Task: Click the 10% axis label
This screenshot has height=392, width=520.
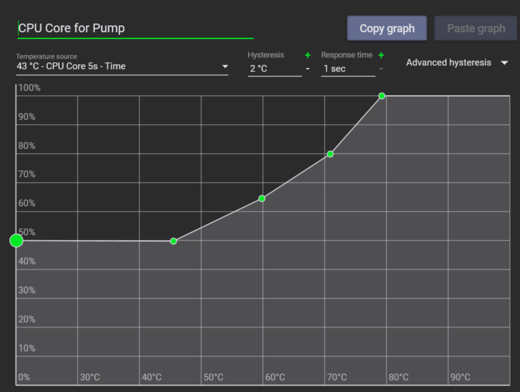Action: click(x=27, y=348)
